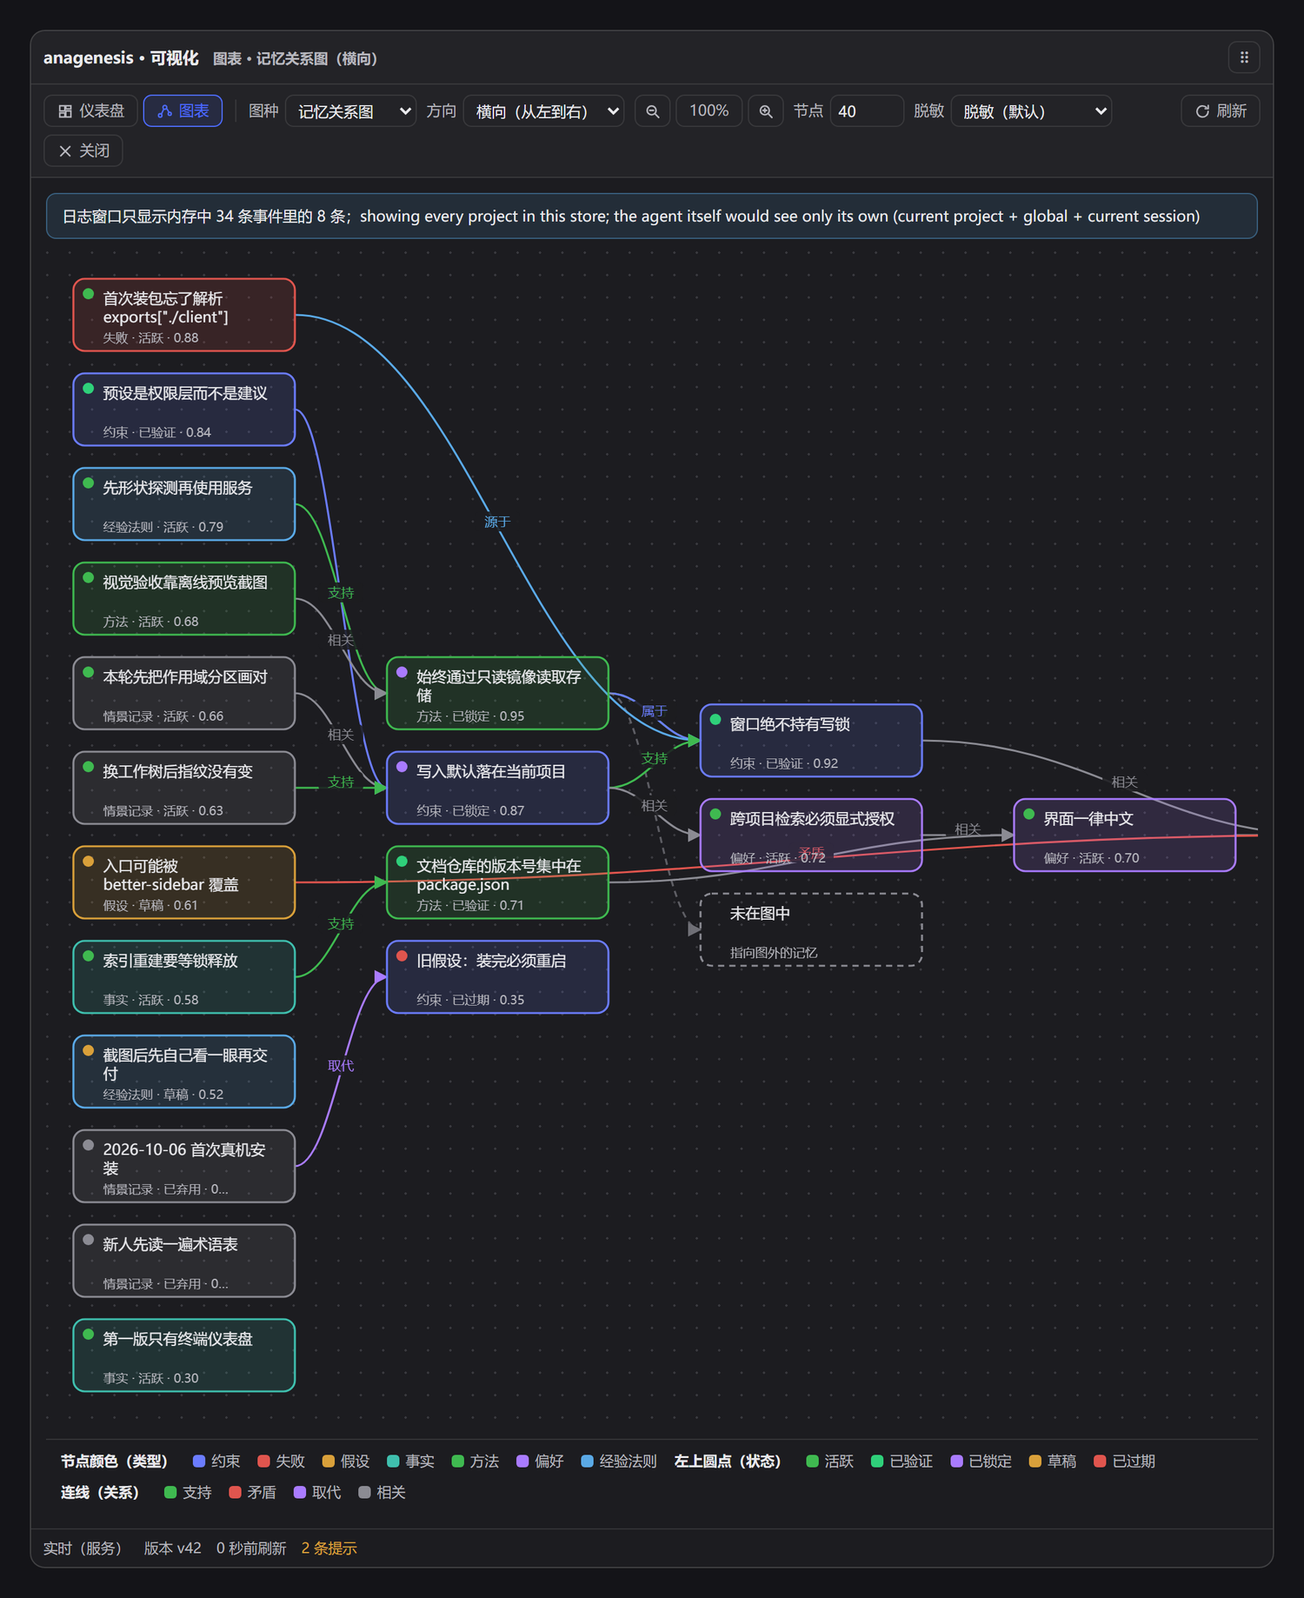This screenshot has height=1598, width=1304.
Task: Open the grip menu icon in header
Action: [x=1244, y=57]
